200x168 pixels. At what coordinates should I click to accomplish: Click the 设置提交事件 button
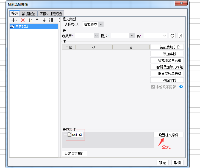pos(74,153)
